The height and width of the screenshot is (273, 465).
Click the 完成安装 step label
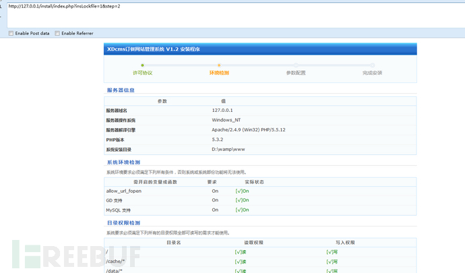(373, 73)
